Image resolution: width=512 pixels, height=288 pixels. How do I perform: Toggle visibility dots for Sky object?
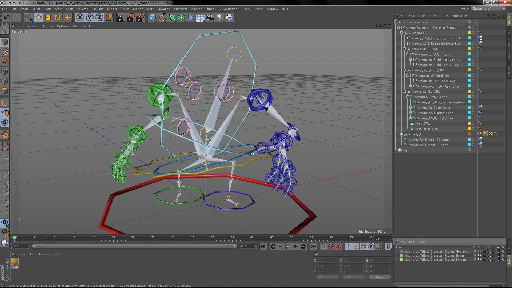pyautogui.click(x=473, y=150)
